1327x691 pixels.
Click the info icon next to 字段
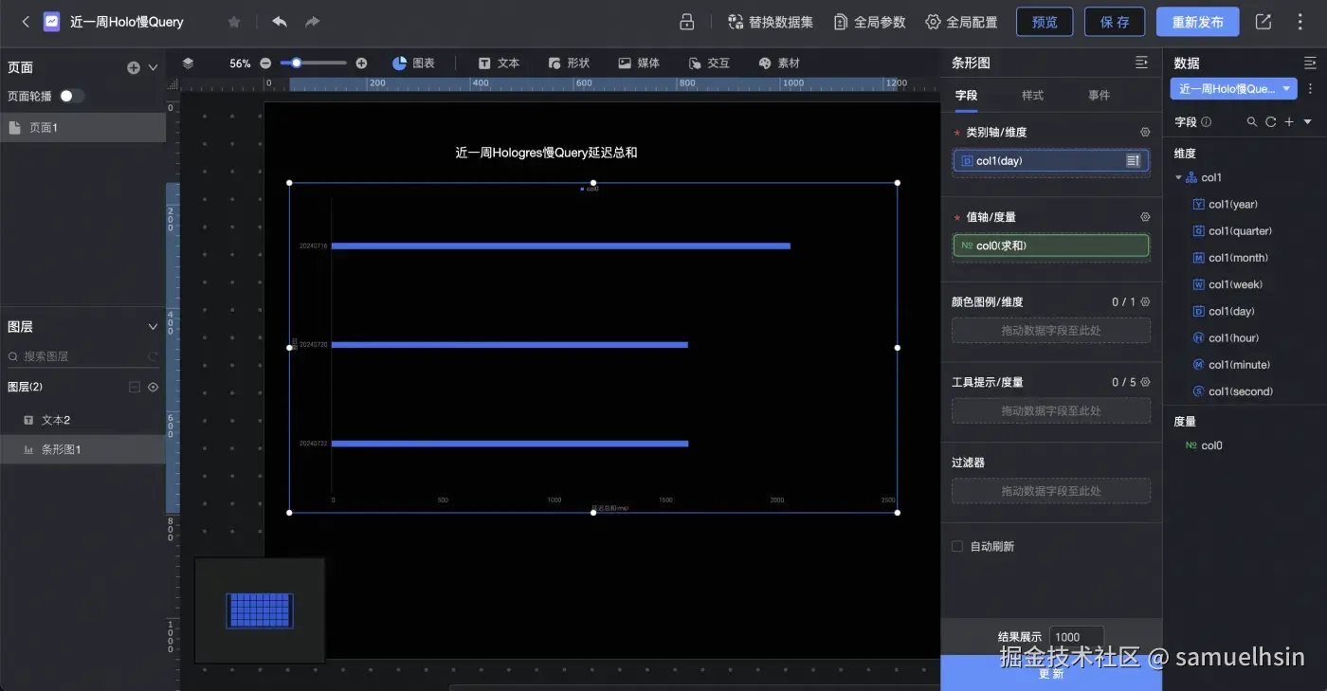(x=1207, y=122)
